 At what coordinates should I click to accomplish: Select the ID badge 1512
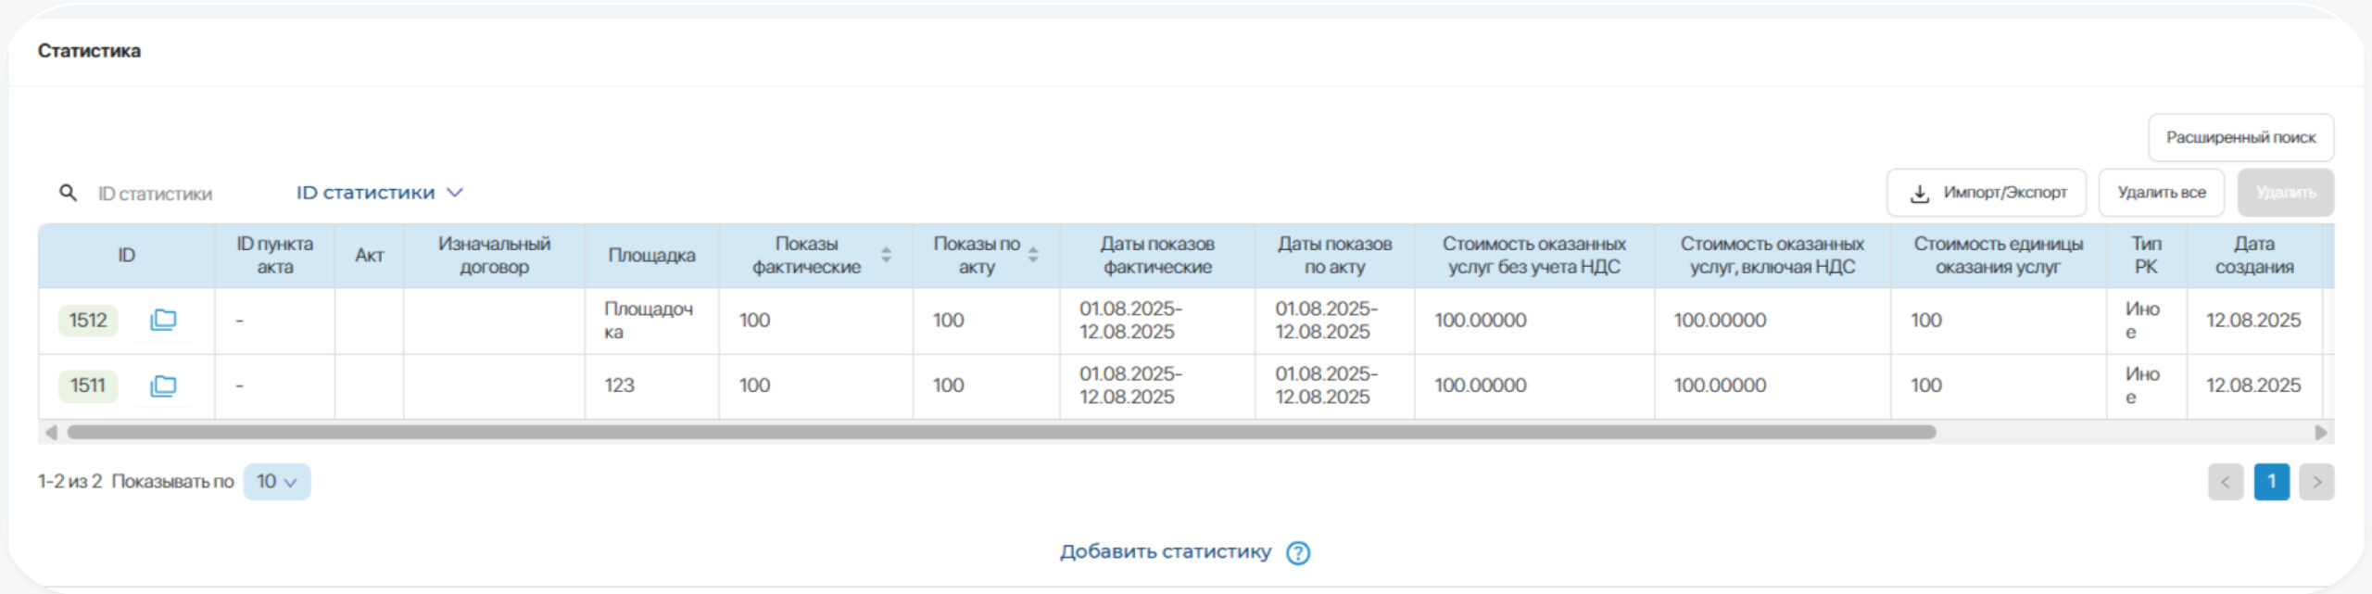click(88, 321)
